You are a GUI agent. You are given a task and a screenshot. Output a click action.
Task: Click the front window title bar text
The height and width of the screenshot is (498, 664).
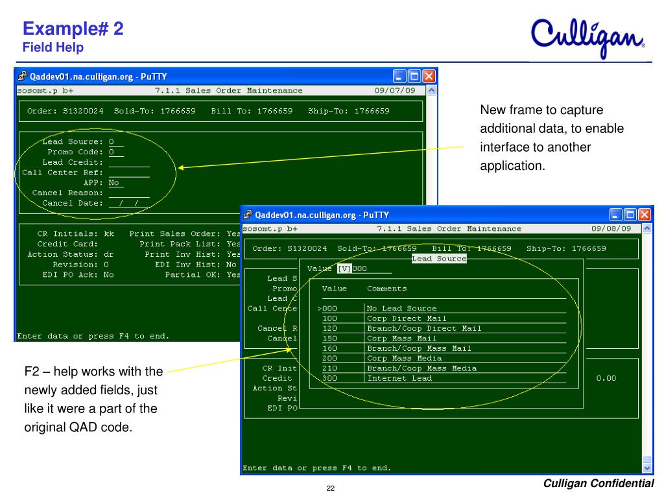tap(322, 215)
